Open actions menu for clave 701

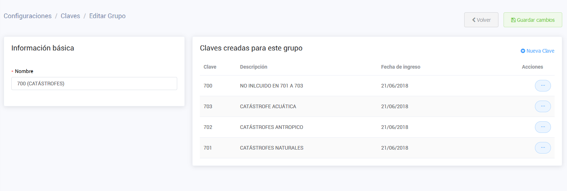543,148
